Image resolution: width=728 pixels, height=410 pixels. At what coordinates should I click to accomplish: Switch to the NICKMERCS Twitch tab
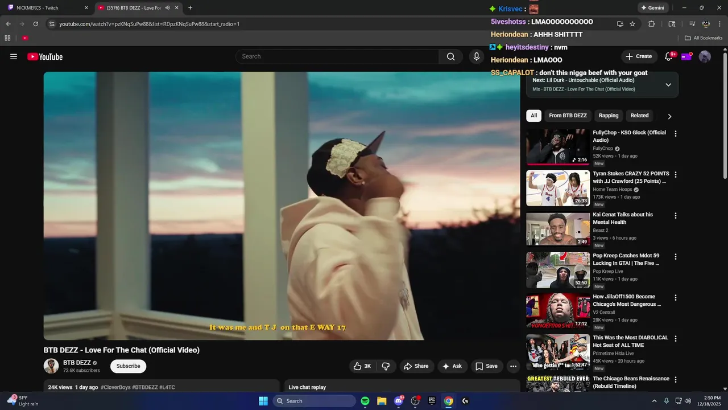(x=45, y=8)
